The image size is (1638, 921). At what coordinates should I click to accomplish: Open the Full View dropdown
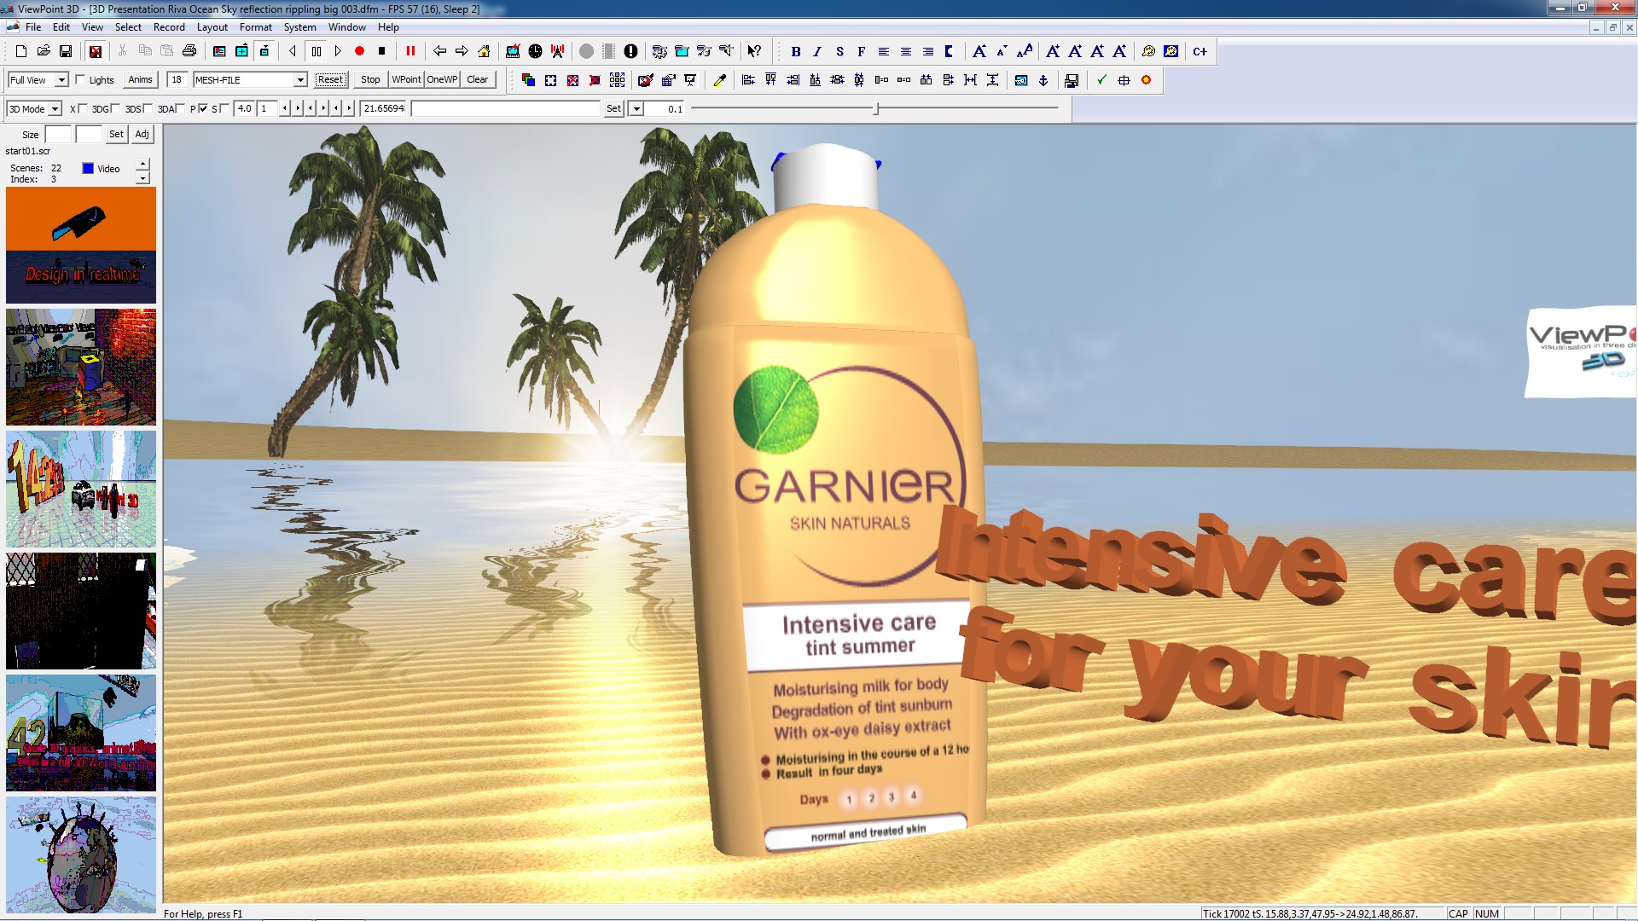61,80
